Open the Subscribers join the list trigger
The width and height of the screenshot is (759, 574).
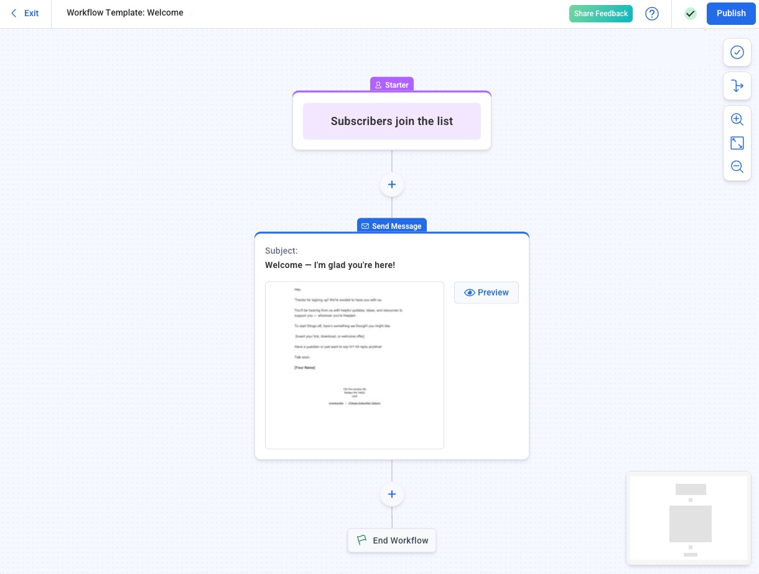pyautogui.click(x=392, y=121)
